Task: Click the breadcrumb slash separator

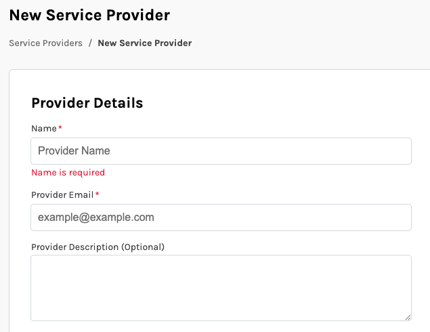Action: [90, 43]
